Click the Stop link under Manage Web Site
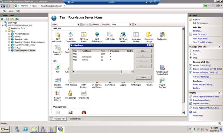 (x=195, y=57)
